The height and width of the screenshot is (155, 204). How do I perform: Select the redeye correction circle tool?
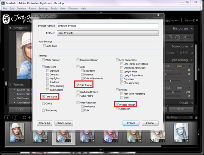[177, 38]
